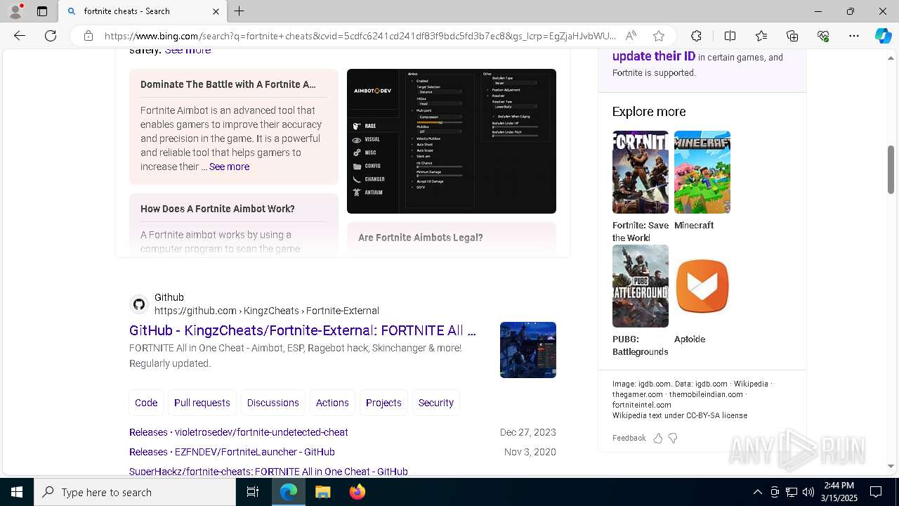Viewport: 899px width, 506px height.
Task: Open EZFNDEV FortniteLauncher releases link
Action: (x=232, y=452)
